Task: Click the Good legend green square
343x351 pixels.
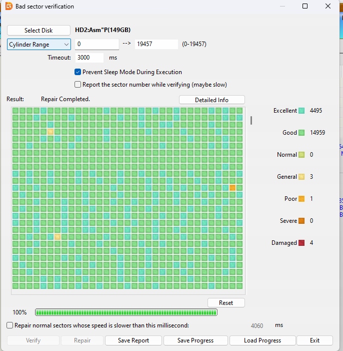Action: [301, 133]
